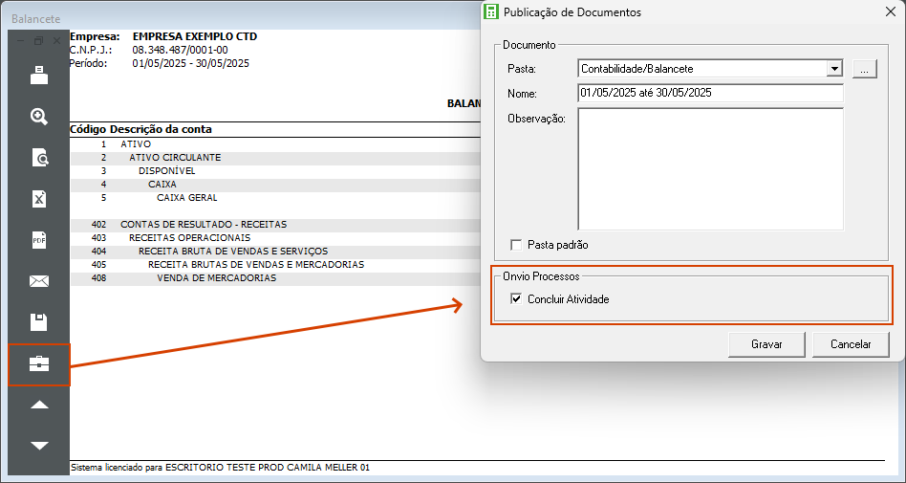Click the Gravar button
The height and width of the screenshot is (483, 906).
coord(766,344)
